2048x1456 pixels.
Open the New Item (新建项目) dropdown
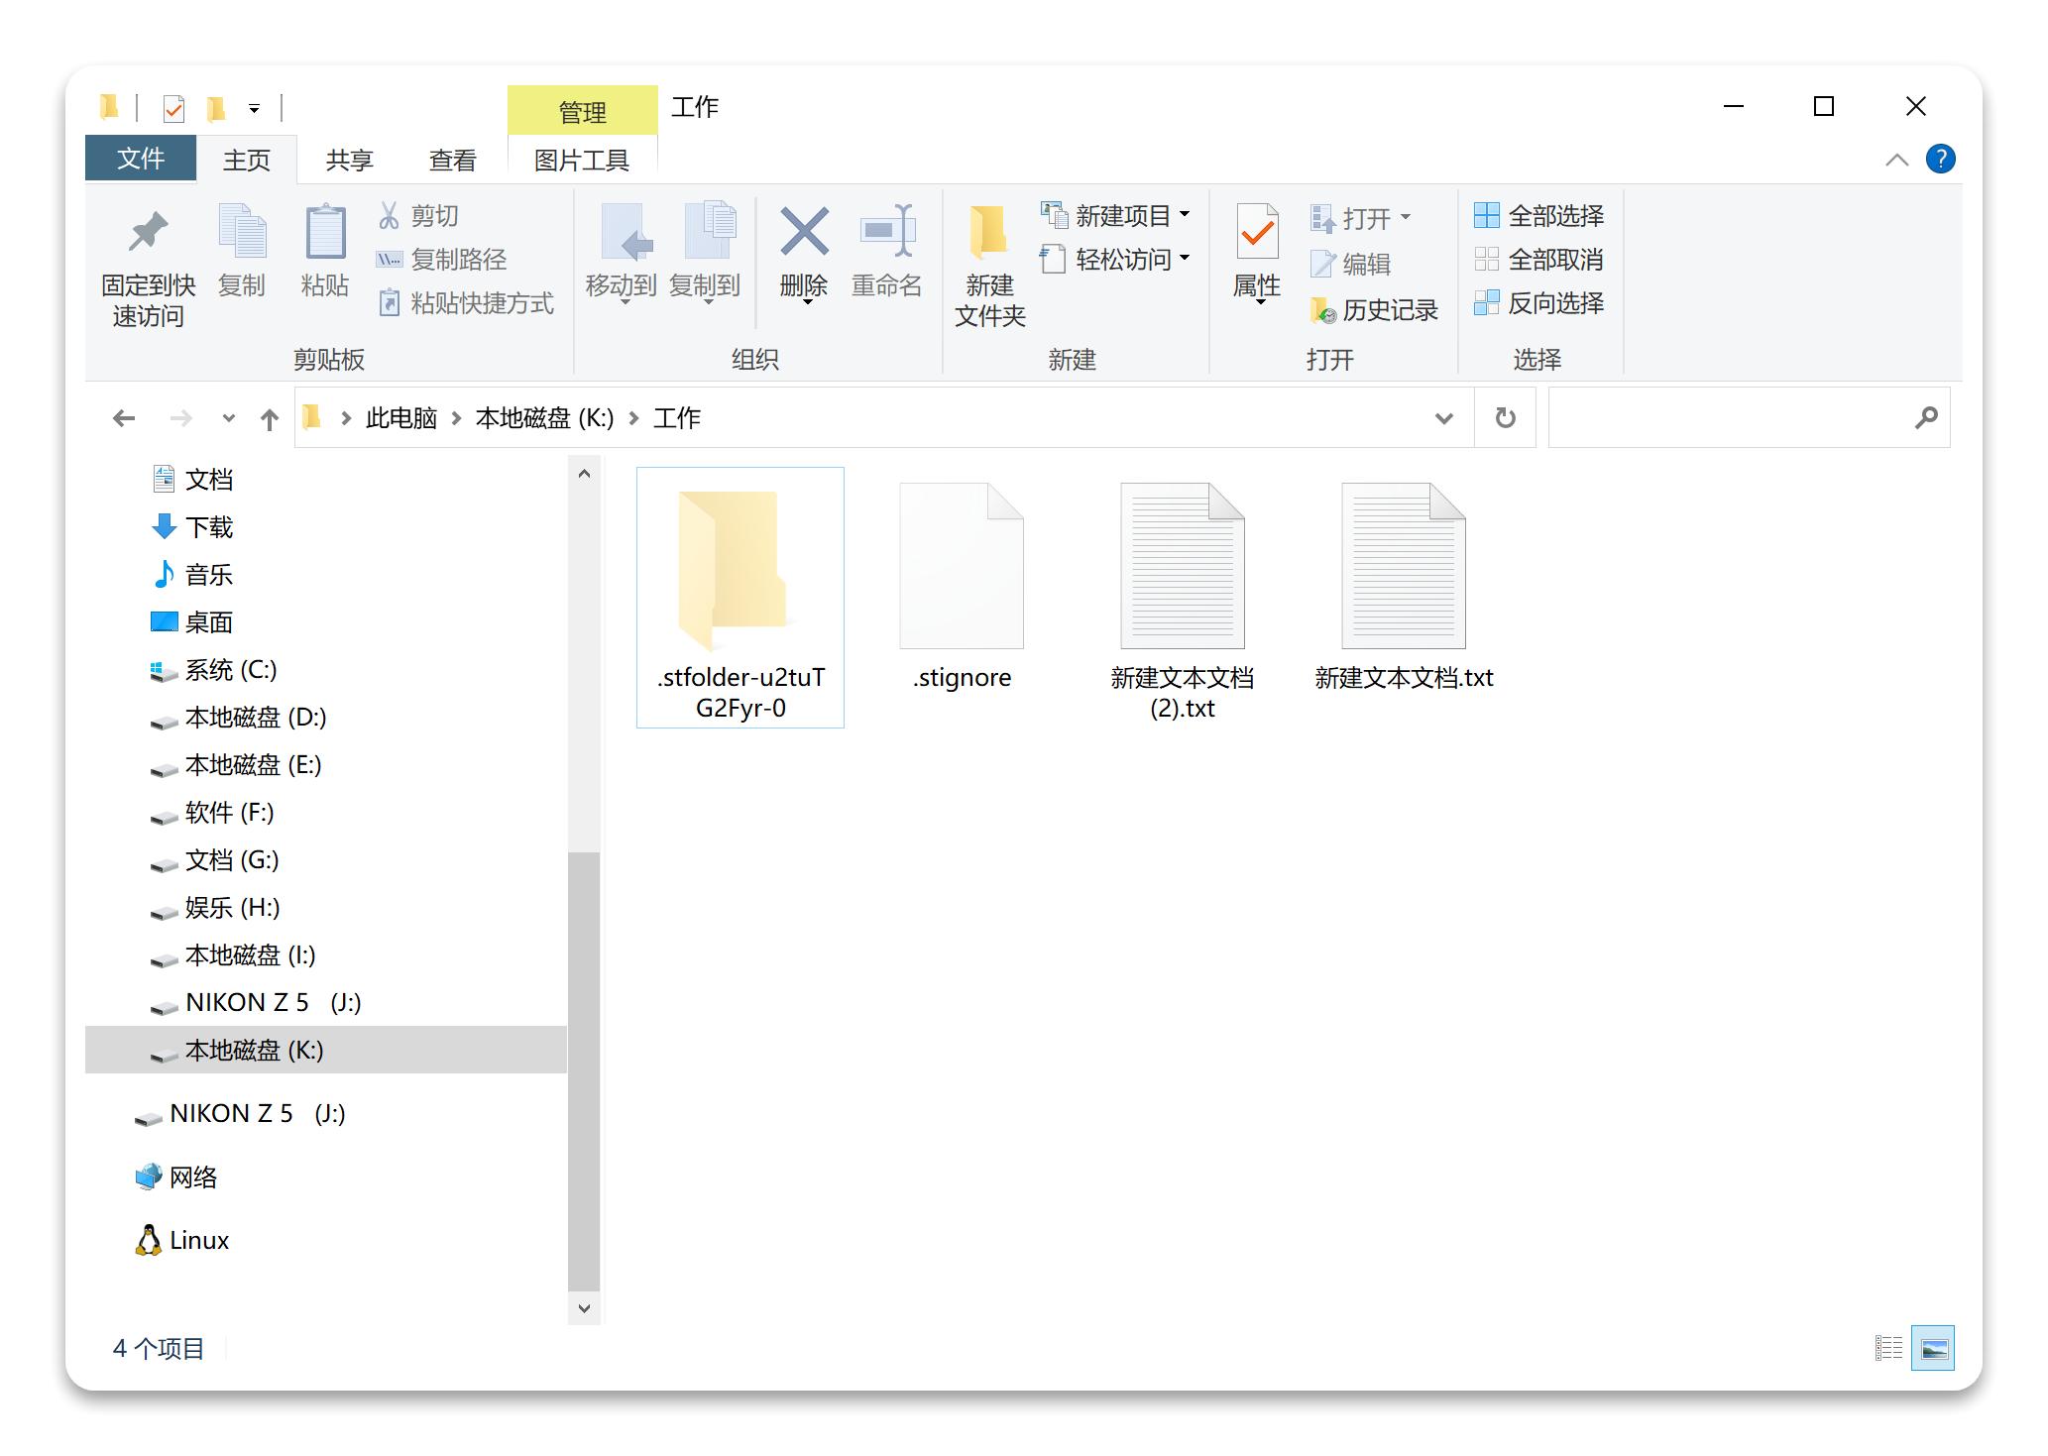(x=1114, y=215)
